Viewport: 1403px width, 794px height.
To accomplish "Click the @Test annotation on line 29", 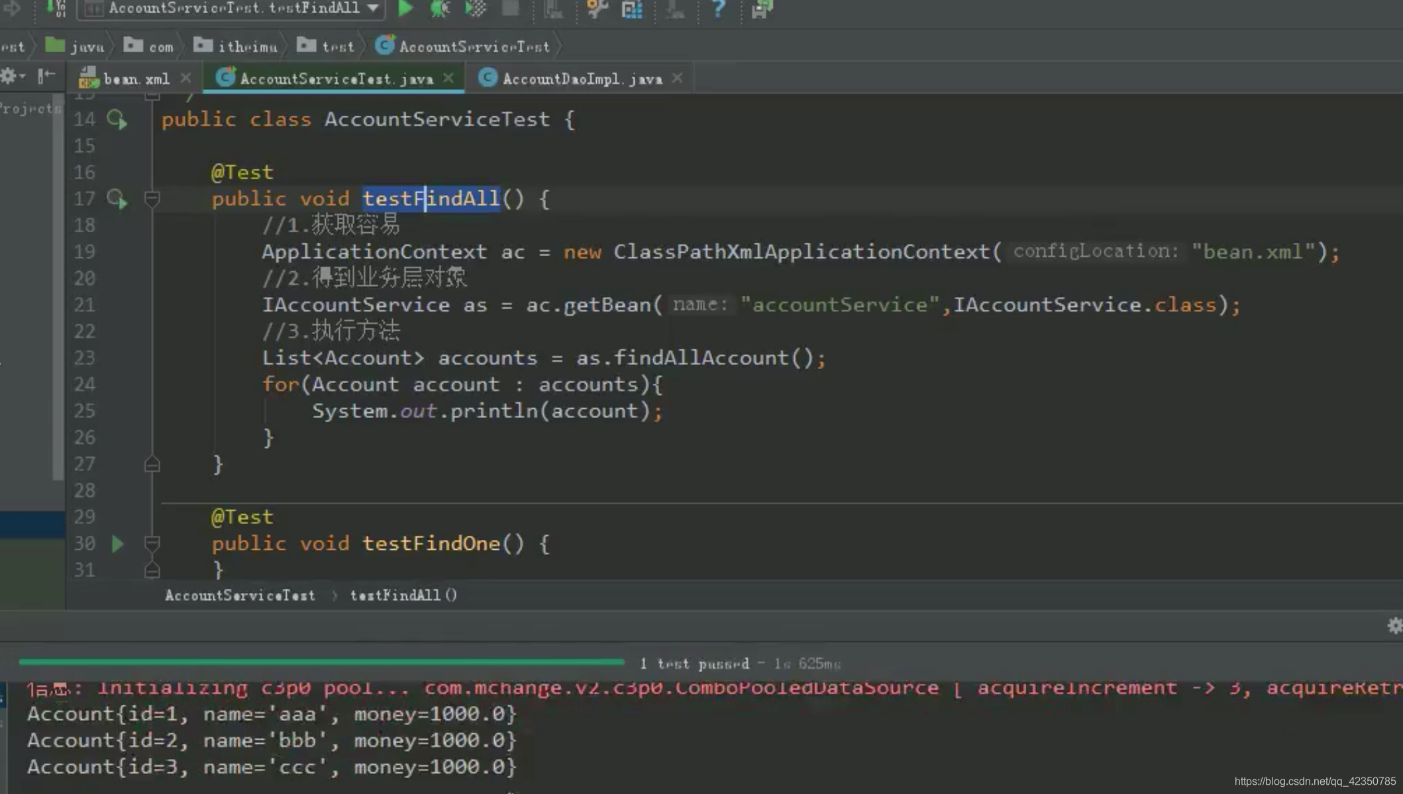I will coord(242,517).
